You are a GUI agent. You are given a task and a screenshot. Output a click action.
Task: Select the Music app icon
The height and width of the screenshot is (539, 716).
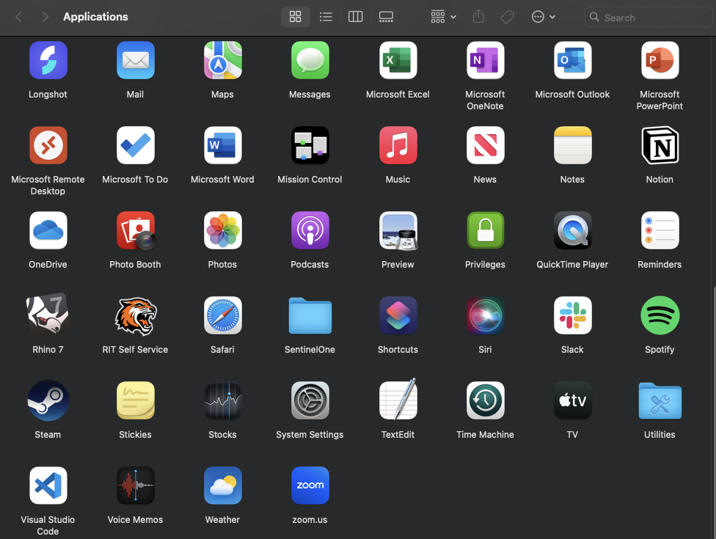point(398,145)
